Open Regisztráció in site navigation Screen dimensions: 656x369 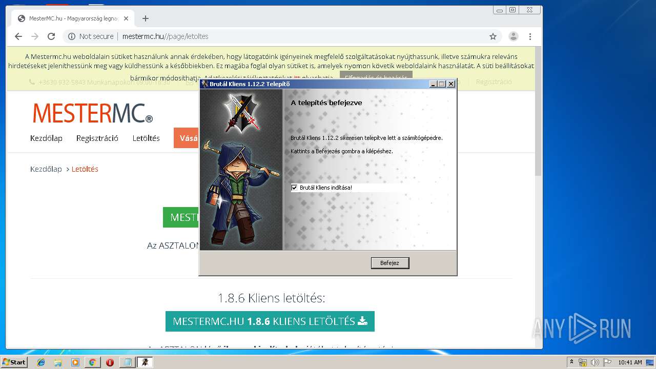pyautogui.click(x=97, y=138)
